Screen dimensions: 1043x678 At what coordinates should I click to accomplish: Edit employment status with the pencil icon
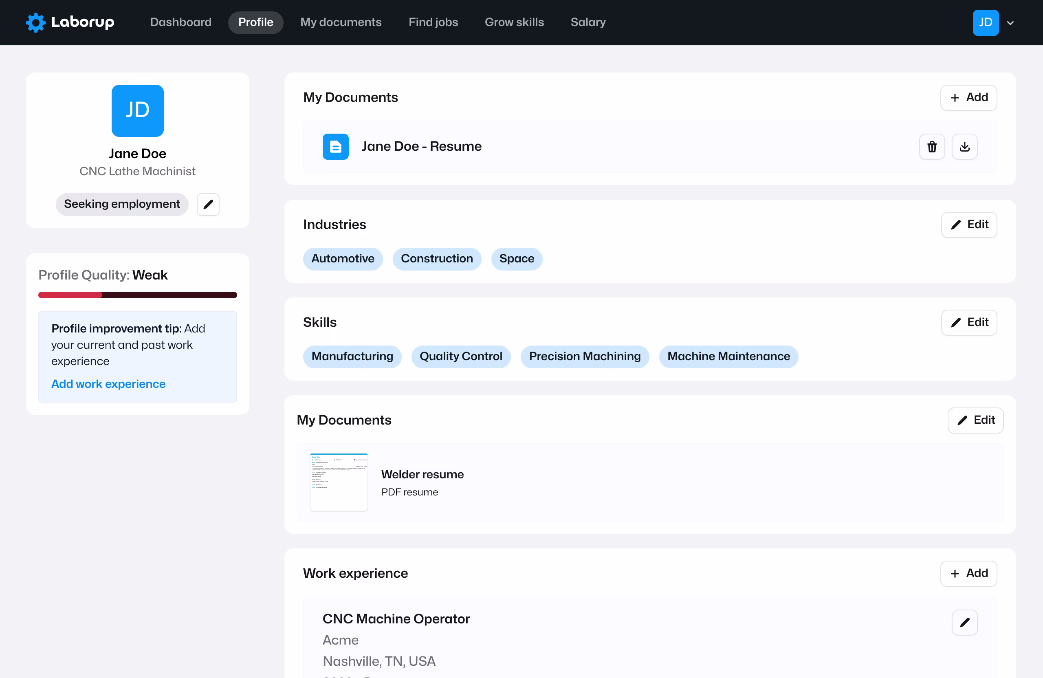208,204
